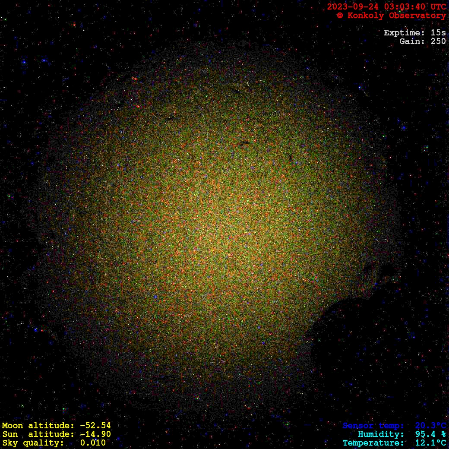Viewport: 449px width, 449px height.
Task: Click the blue Sensor temp label
Action: point(373,426)
